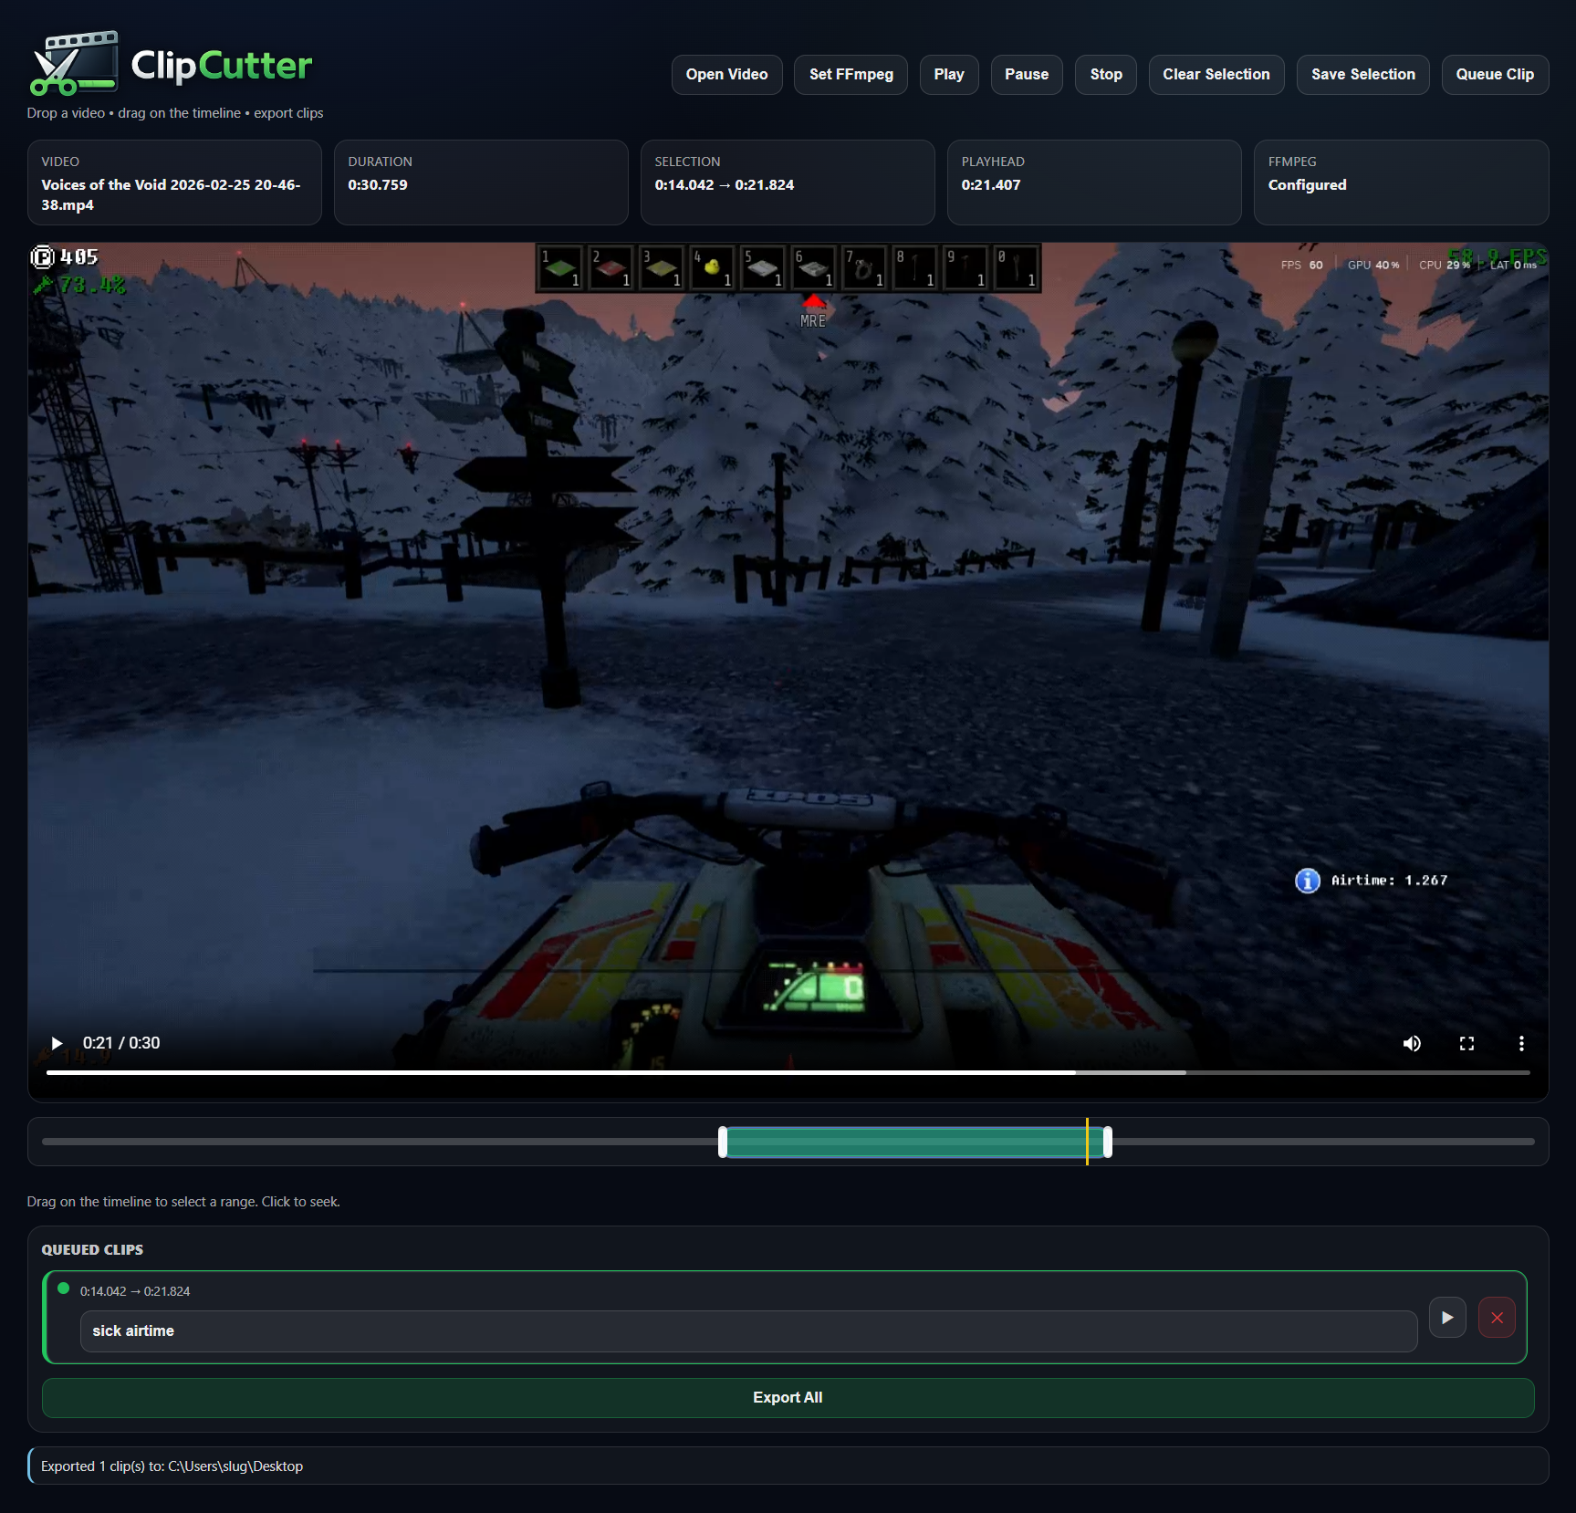Mute the video using the speaker icon
The height and width of the screenshot is (1513, 1576).
click(x=1412, y=1043)
